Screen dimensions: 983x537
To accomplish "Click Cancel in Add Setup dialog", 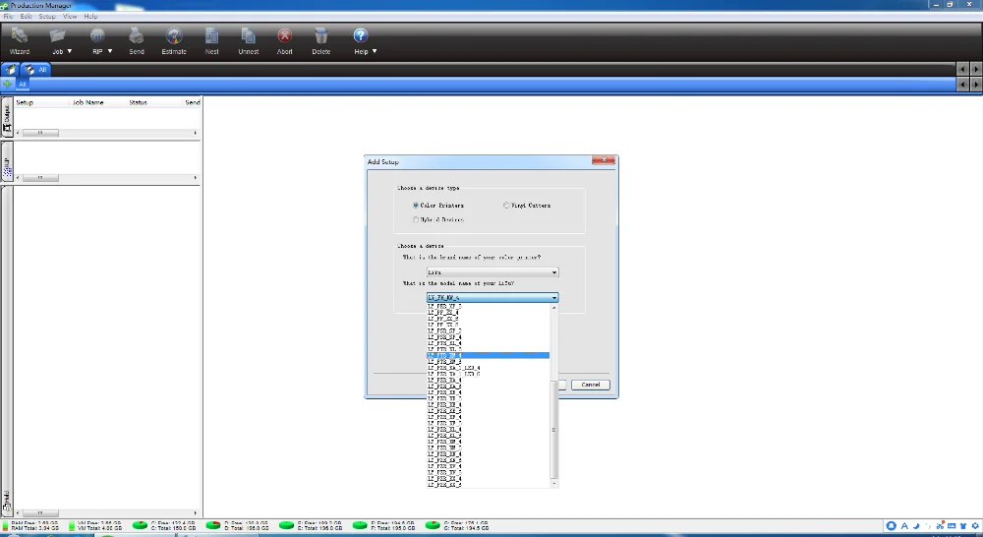I will click(x=590, y=385).
